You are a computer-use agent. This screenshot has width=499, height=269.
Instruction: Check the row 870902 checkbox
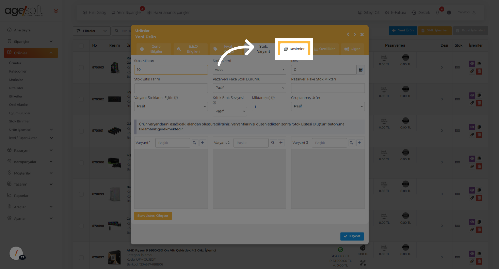[81, 99]
